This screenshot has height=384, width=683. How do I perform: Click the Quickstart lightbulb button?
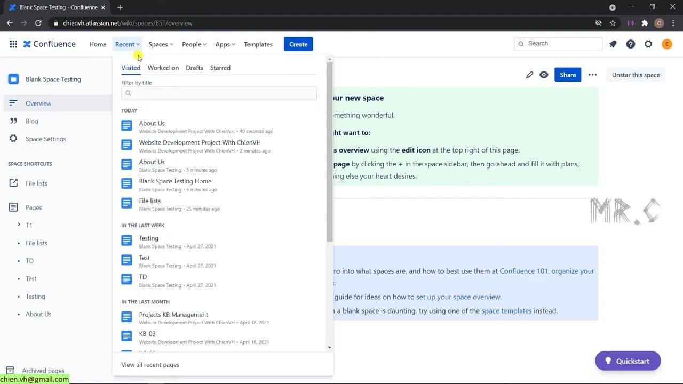[628, 361]
